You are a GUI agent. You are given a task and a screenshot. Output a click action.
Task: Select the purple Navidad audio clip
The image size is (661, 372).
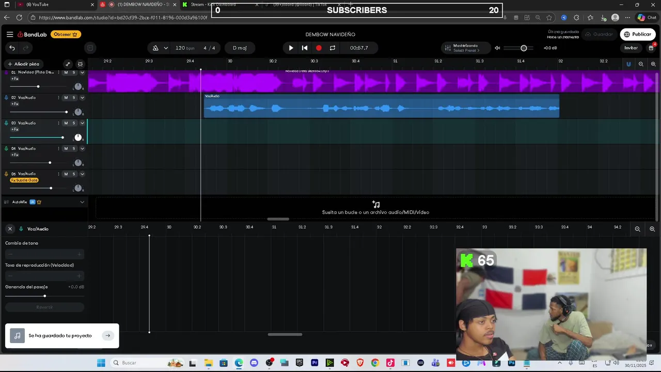click(x=372, y=82)
